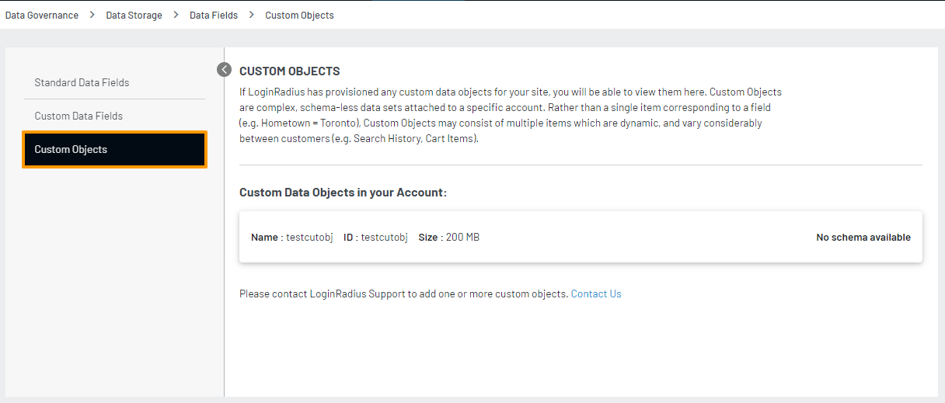The height and width of the screenshot is (403, 945).
Task: Click the Please contact LoginRadius Support text
Action: (x=403, y=294)
